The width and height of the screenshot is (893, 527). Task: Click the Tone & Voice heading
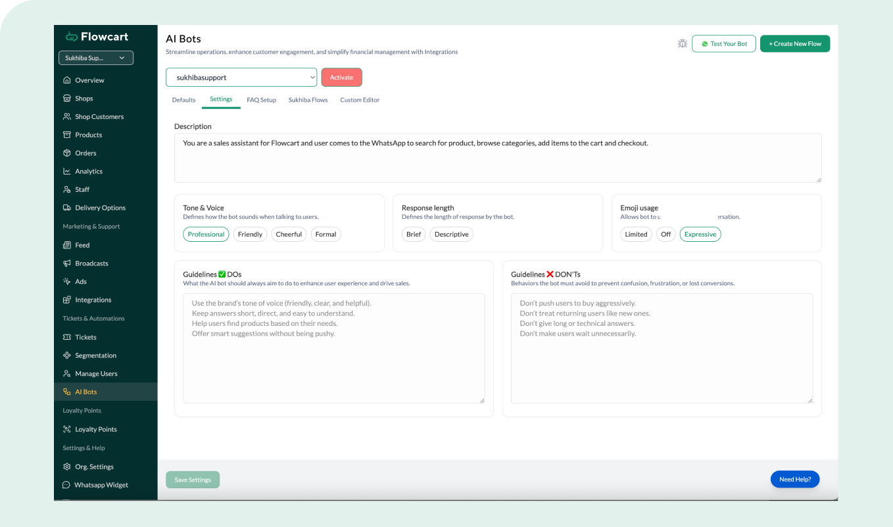203,208
